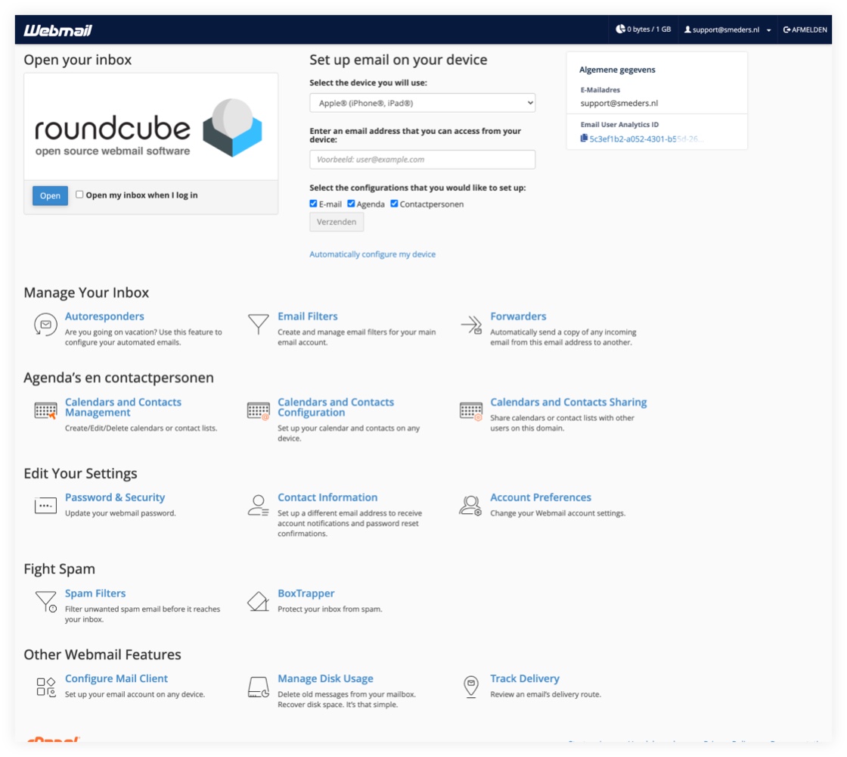Open Calendars and Contacts Sharing link
847x757 pixels.
[x=568, y=402]
